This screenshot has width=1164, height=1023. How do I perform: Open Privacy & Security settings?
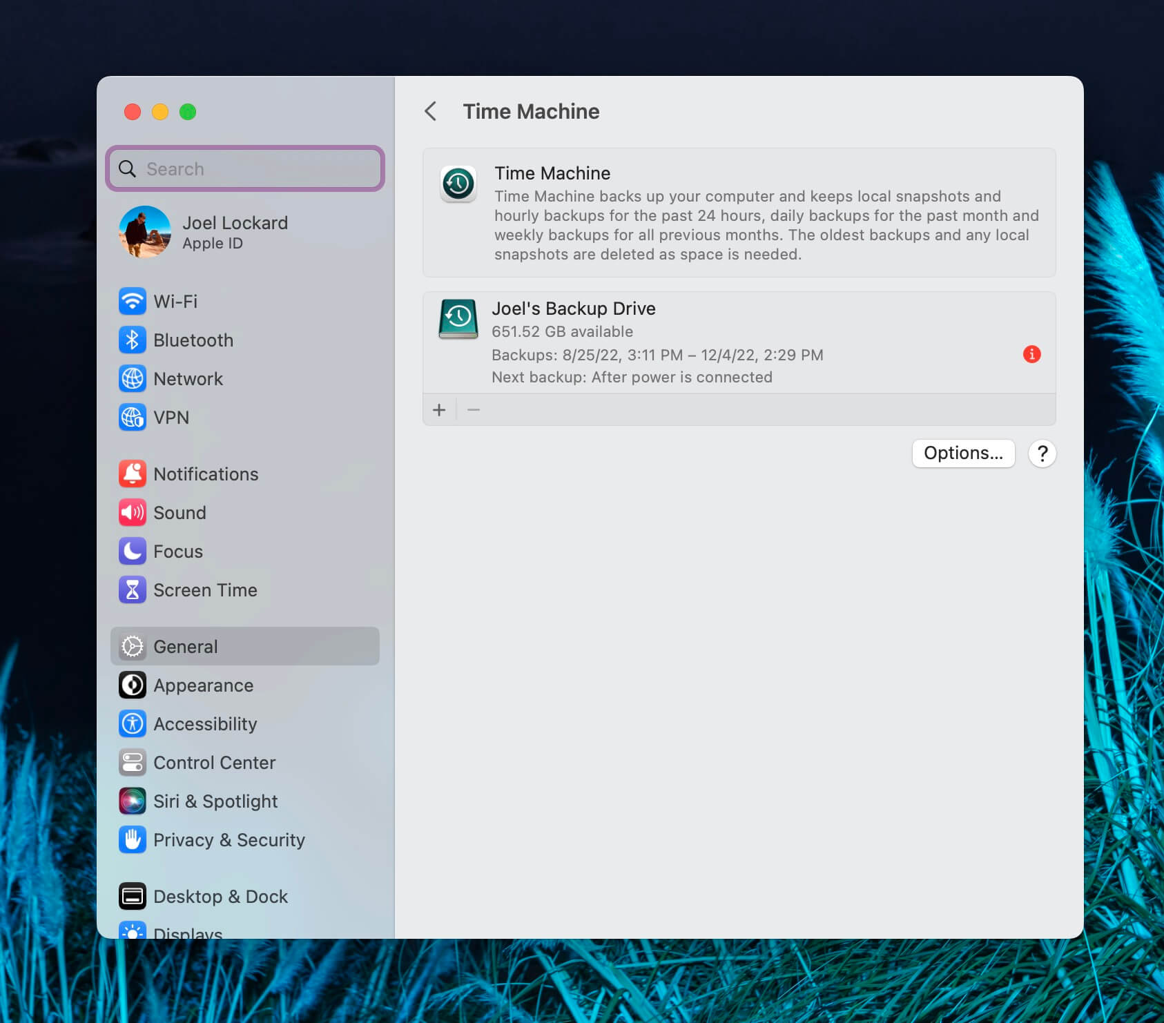(229, 840)
